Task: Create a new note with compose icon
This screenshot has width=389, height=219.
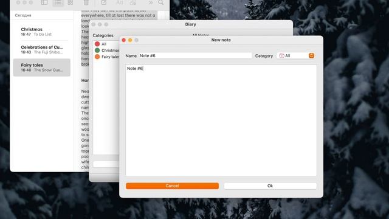Action: (104, 2)
